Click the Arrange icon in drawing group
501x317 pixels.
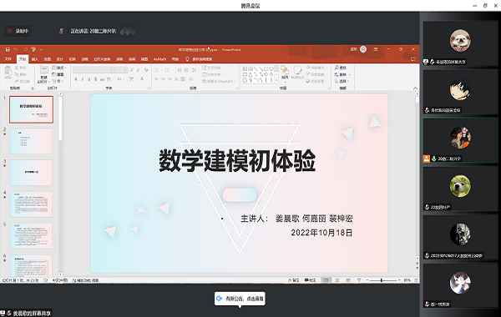click(285, 70)
